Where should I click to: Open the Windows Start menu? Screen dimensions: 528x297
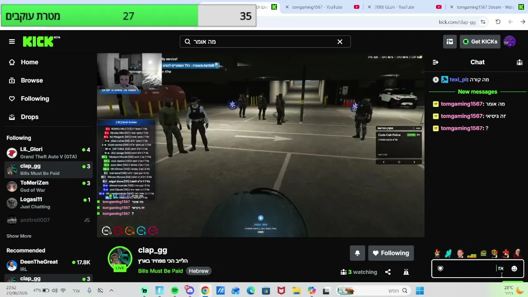click(x=420, y=291)
